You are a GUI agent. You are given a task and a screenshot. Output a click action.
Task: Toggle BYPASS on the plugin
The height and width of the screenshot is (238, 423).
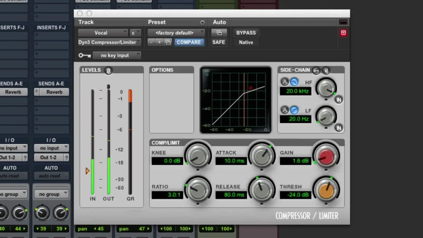(246, 33)
